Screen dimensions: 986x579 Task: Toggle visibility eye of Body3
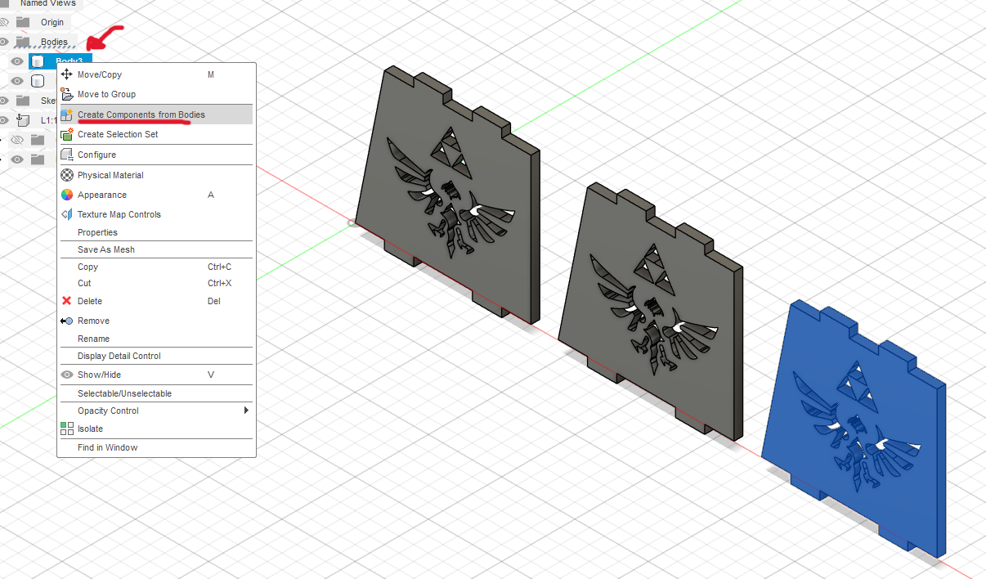pyautogui.click(x=16, y=61)
